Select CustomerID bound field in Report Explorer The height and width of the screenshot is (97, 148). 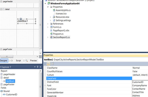tap(12, 95)
